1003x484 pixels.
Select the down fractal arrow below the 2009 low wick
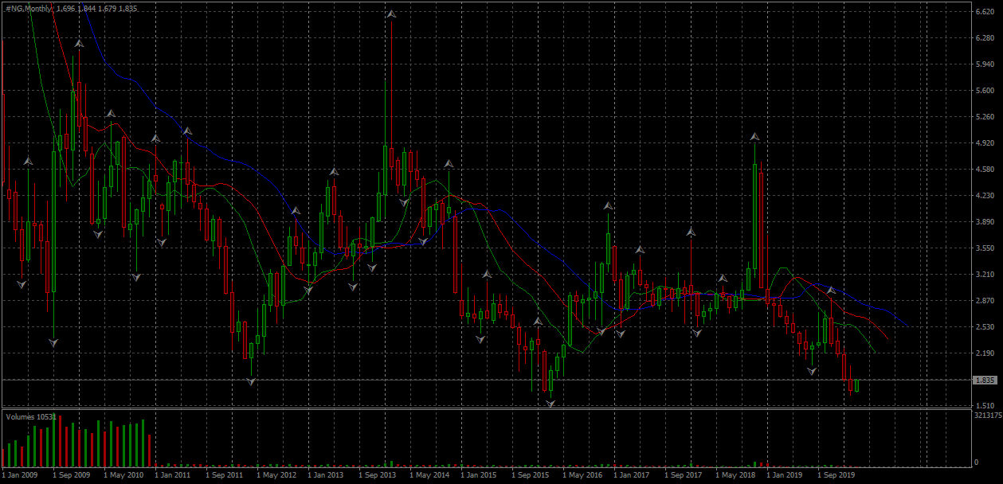pos(53,342)
